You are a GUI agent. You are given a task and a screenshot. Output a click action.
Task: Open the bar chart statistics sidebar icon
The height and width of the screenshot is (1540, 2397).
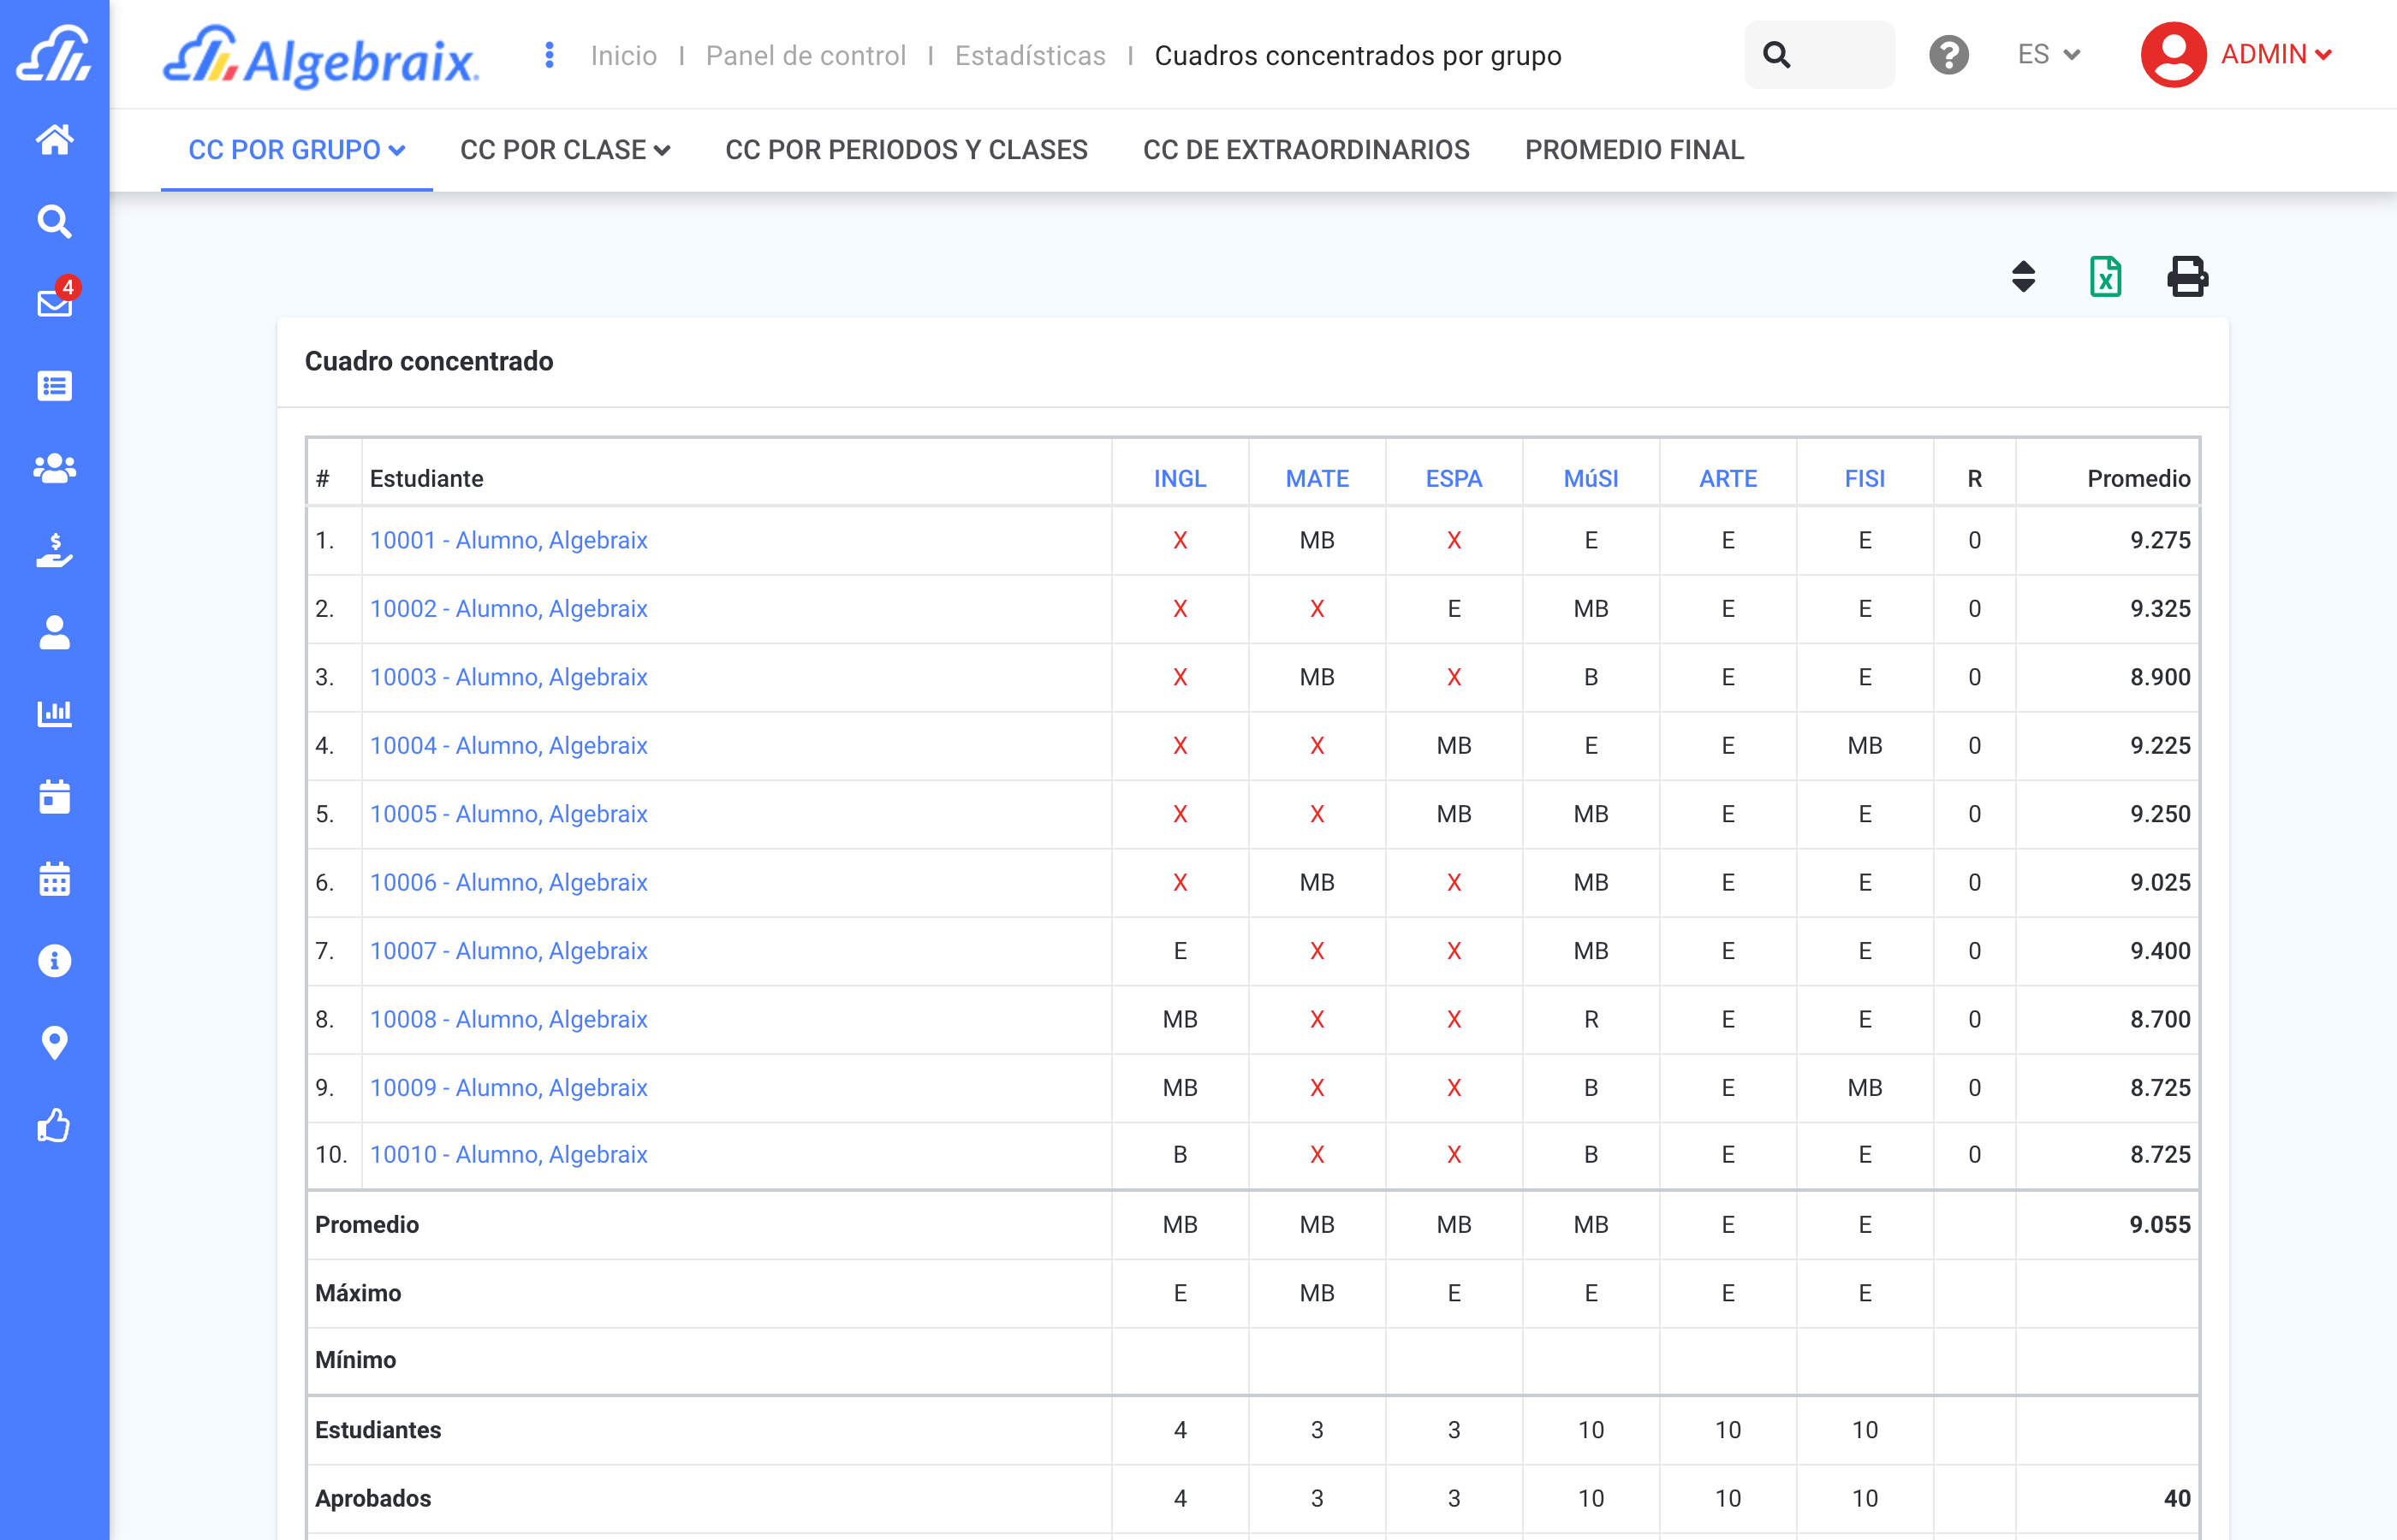pos(55,714)
